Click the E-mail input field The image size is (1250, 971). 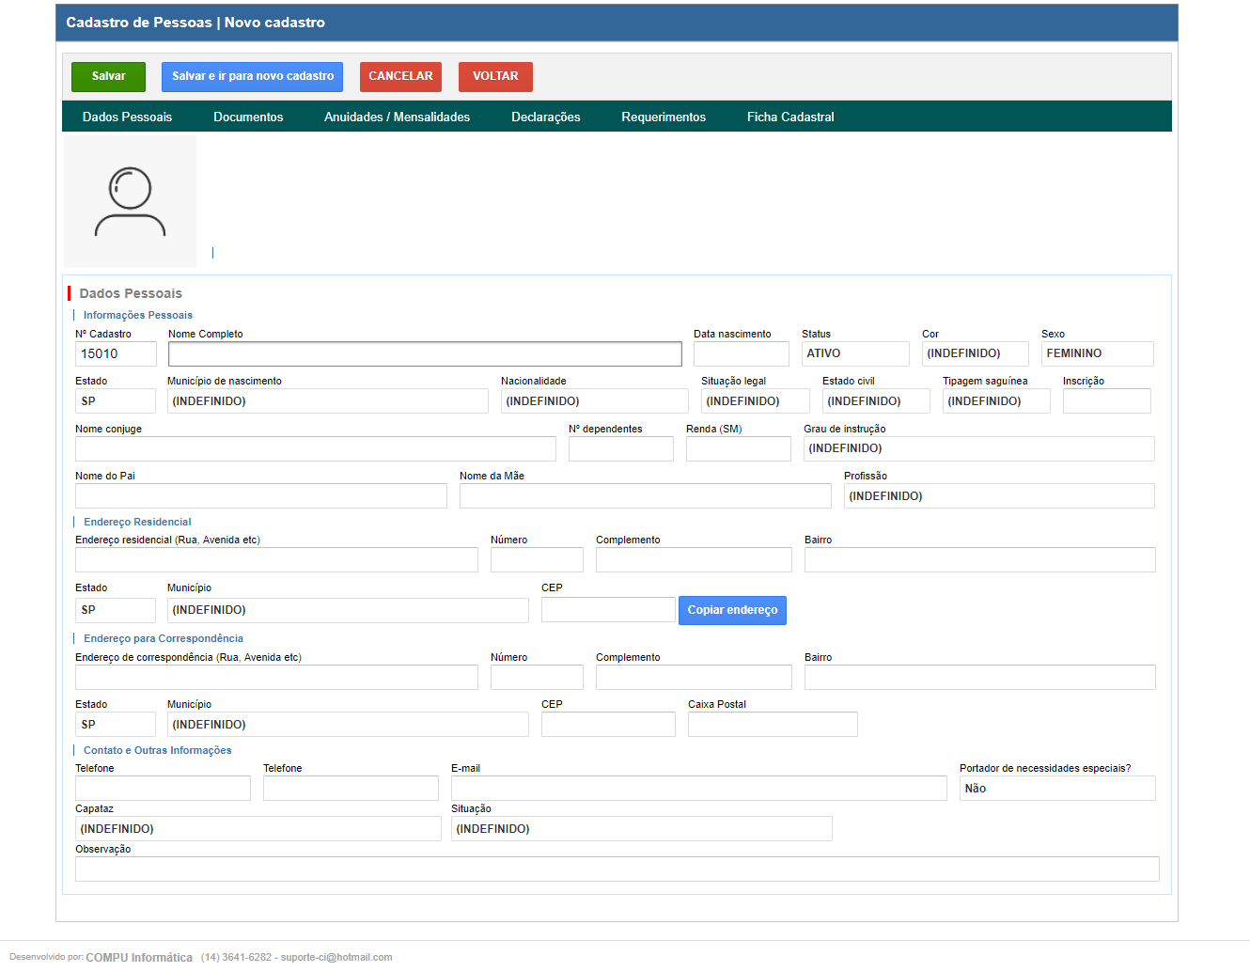pyautogui.click(x=698, y=789)
